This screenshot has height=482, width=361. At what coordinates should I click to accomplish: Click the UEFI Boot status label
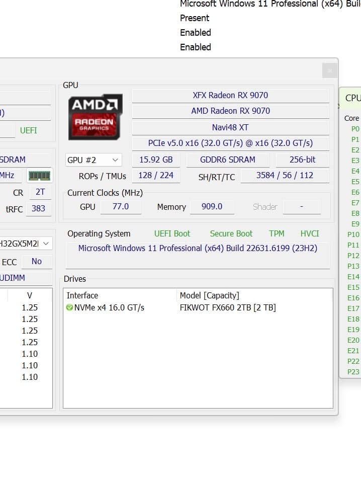click(x=172, y=233)
